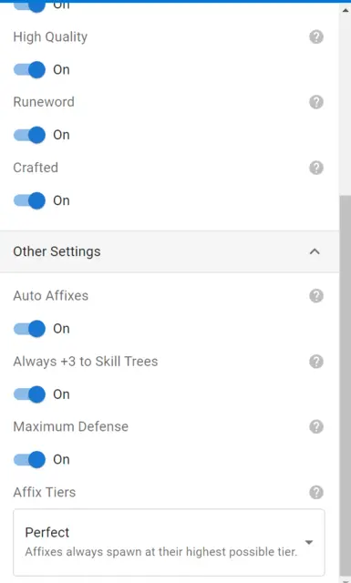Image resolution: width=351 pixels, height=583 pixels.
Task: Toggle the Crafted switch off
Action: pos(29,200)
